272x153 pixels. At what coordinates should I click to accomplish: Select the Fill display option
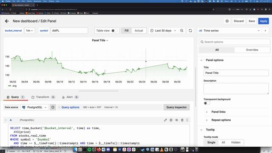pyautogui.click(x=127, y=31)
